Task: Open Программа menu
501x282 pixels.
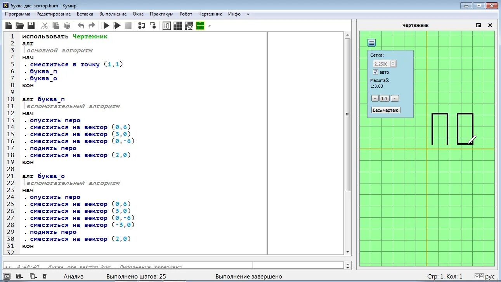Action: [17, 14]
